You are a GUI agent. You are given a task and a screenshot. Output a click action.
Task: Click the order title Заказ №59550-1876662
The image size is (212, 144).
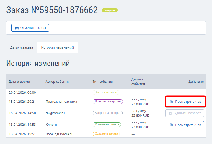click(x=52, y=10)
